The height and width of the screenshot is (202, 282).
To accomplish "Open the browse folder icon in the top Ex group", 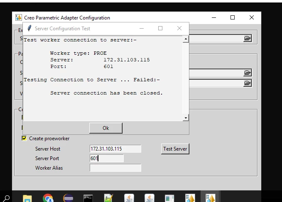I will point(248,38).
